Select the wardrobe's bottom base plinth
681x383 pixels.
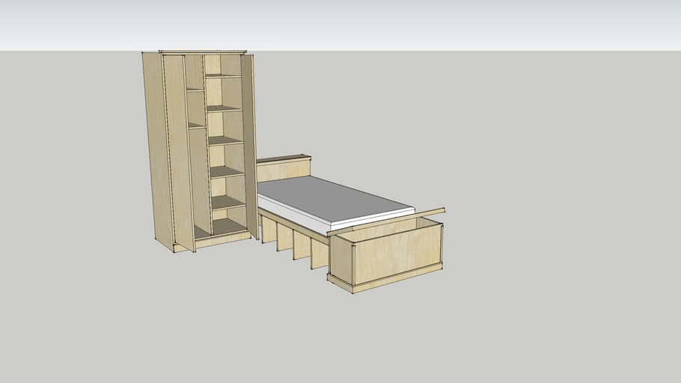point(225,239)
